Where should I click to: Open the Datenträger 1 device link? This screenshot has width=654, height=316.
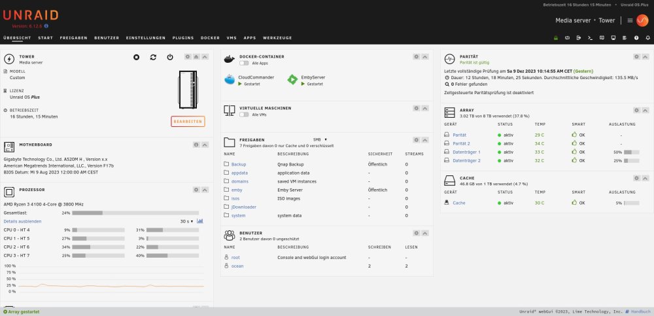point(467,152)
